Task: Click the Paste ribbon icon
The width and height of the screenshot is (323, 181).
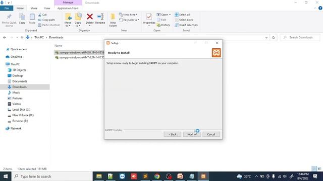Action: coord(32,19)
